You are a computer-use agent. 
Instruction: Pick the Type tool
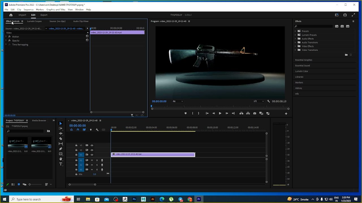tap(61, 164)
